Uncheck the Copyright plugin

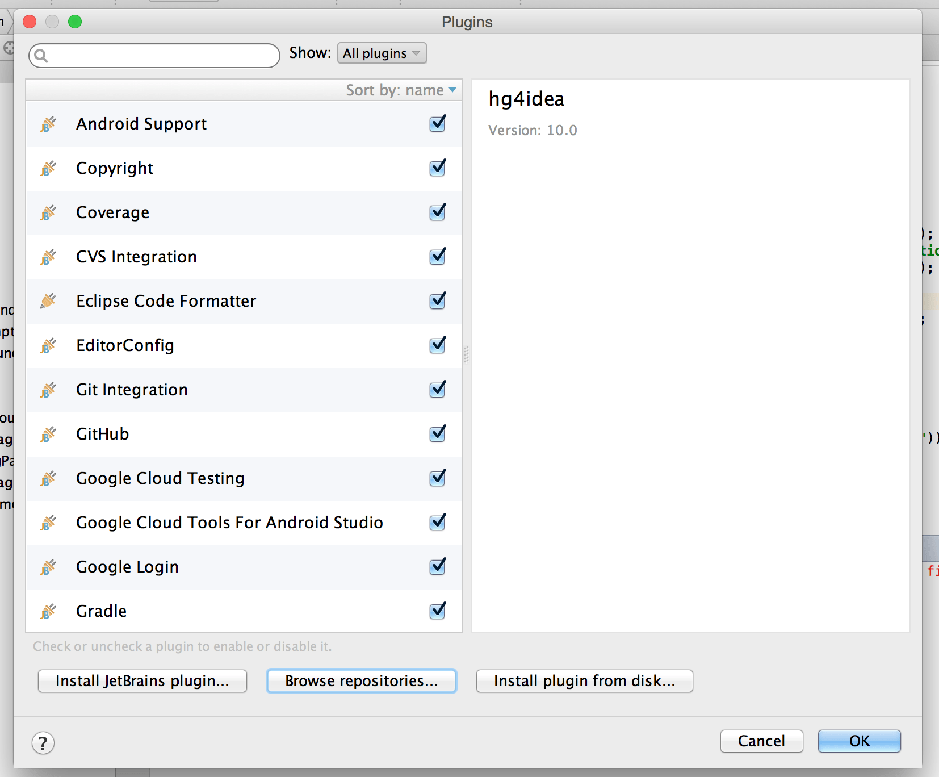[x=438, y=168]
